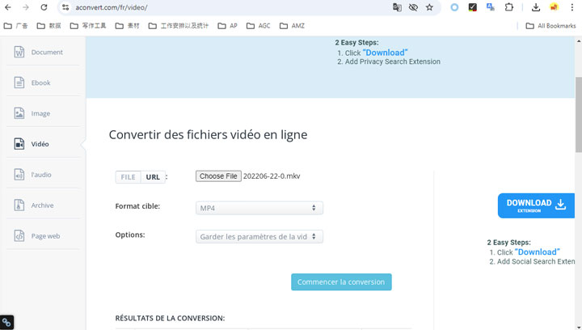
Task: Switch to the FILE input tab
Action: click(x=128, y=177)
